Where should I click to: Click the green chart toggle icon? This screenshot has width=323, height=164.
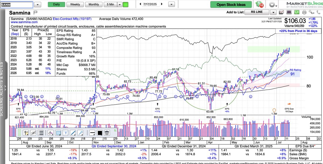297,12
